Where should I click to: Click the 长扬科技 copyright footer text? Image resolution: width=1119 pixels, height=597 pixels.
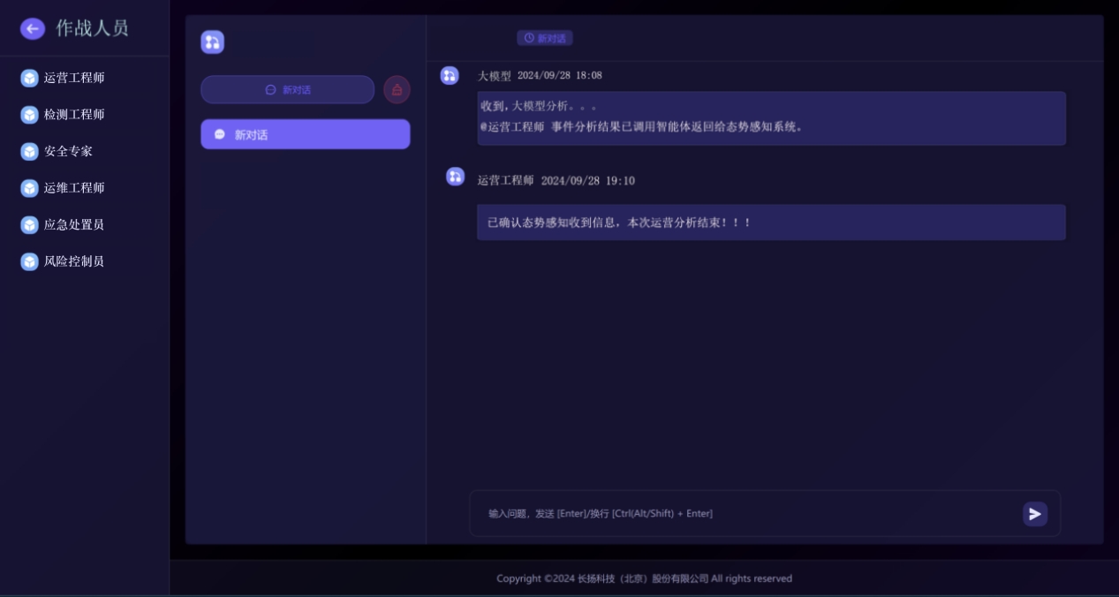point(644,579)
